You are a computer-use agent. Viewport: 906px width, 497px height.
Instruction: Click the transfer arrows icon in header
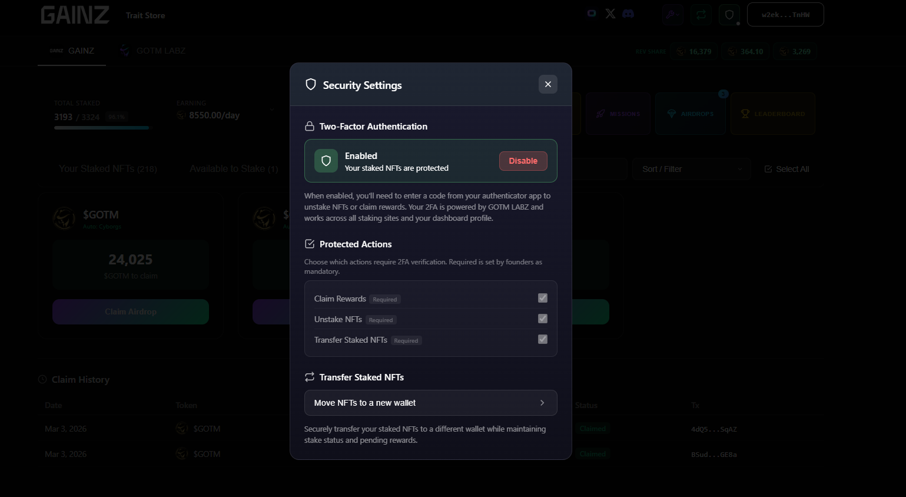coord(701,15)
